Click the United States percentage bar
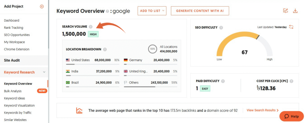305x123 pixels. 93,64
